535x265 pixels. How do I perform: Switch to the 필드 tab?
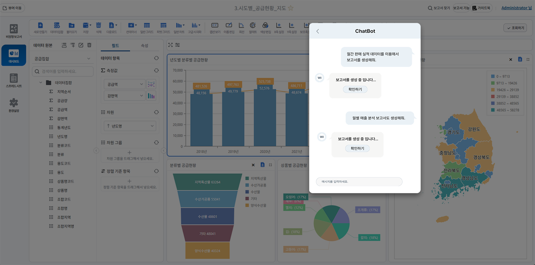coord(115,45)
